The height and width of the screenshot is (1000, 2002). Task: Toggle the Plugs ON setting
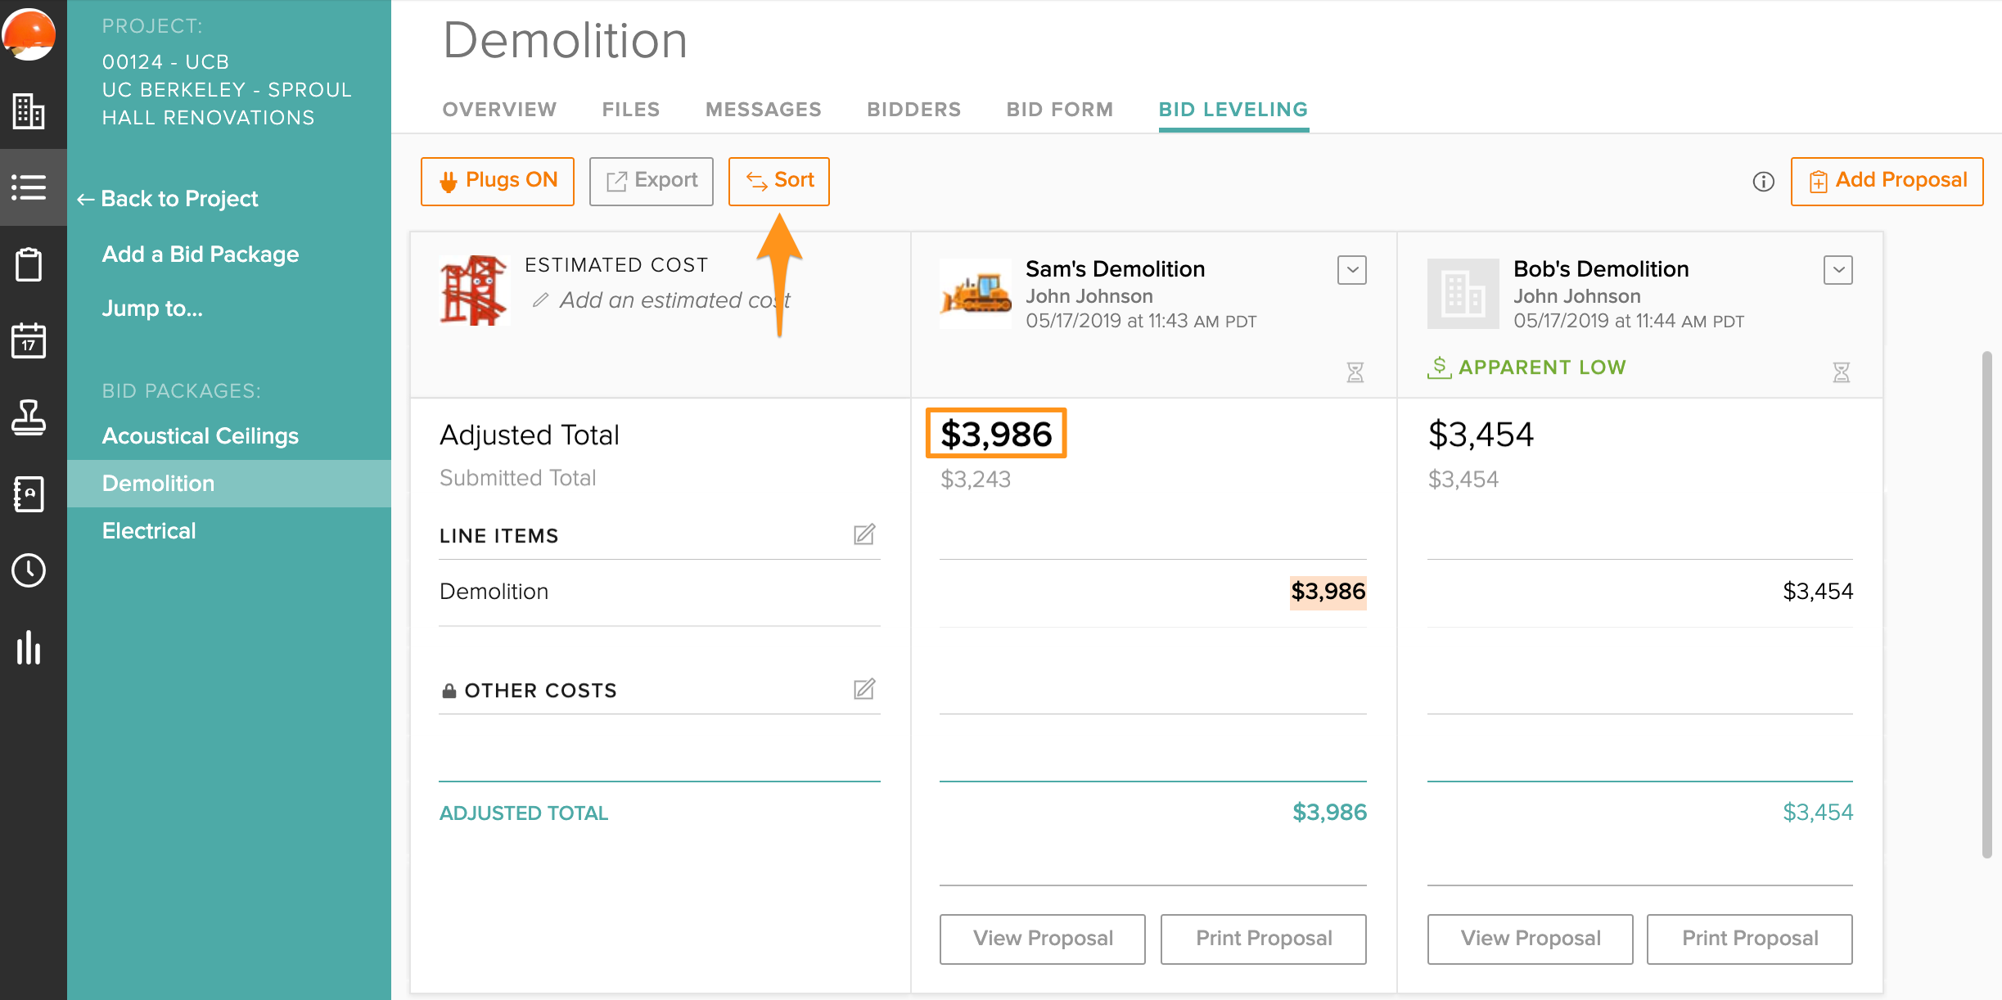[x=497, y=181]
